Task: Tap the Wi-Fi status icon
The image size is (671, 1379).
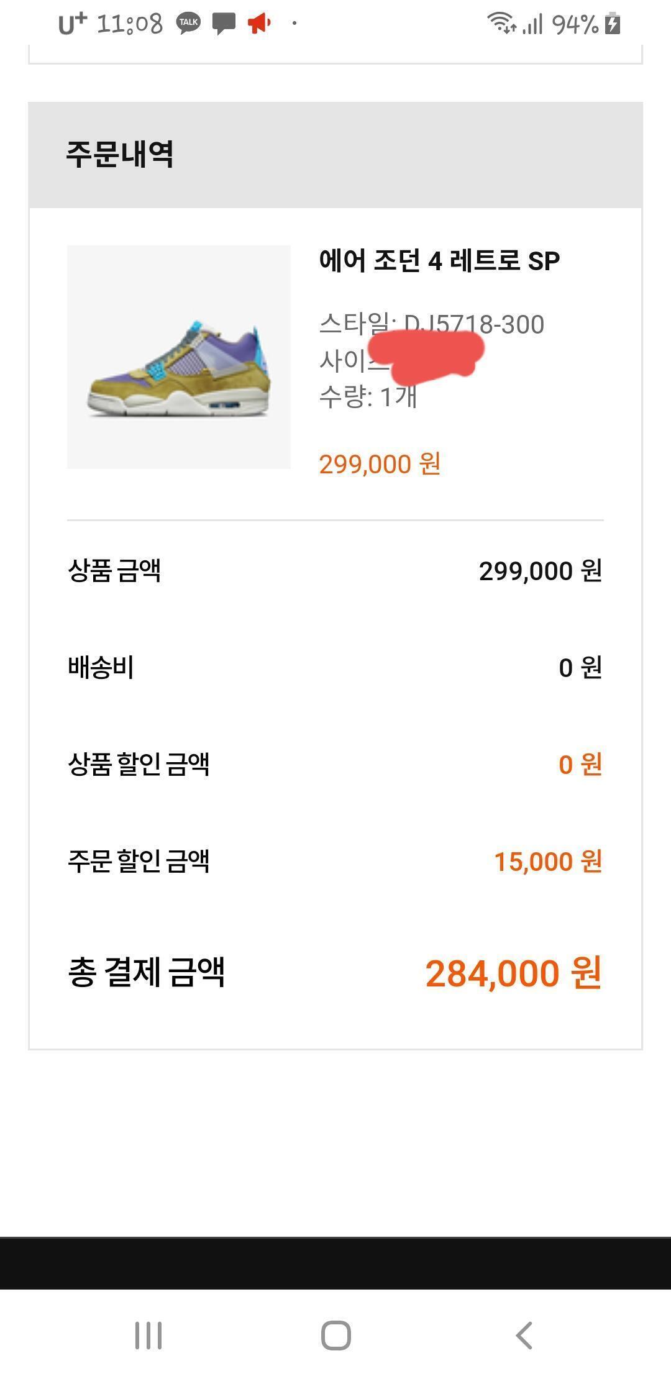Action: pyautogui.click(x=501, y=24)
